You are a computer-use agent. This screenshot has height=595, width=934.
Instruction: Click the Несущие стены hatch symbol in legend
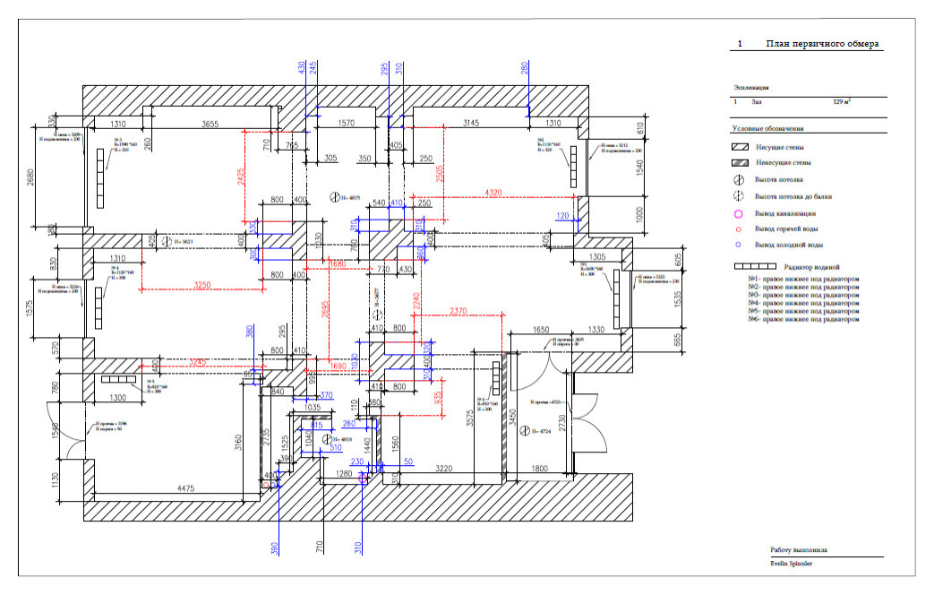(x=741, y=146)
